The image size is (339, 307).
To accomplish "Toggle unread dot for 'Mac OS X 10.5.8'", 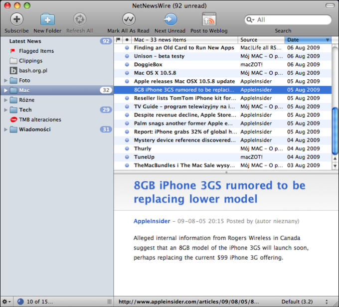I will pos(127,73).
